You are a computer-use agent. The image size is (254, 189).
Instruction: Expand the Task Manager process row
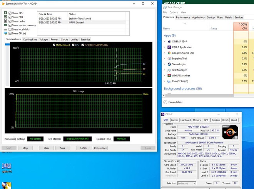tap(164, 70)
